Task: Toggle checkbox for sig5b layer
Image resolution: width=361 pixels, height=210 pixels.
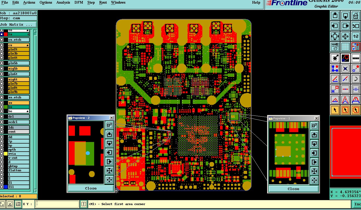Action: [x=2, y=69]
